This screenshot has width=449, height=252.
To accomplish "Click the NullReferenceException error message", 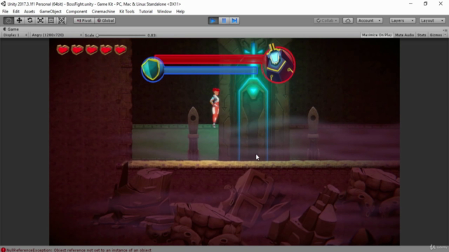I will [79, 250].
